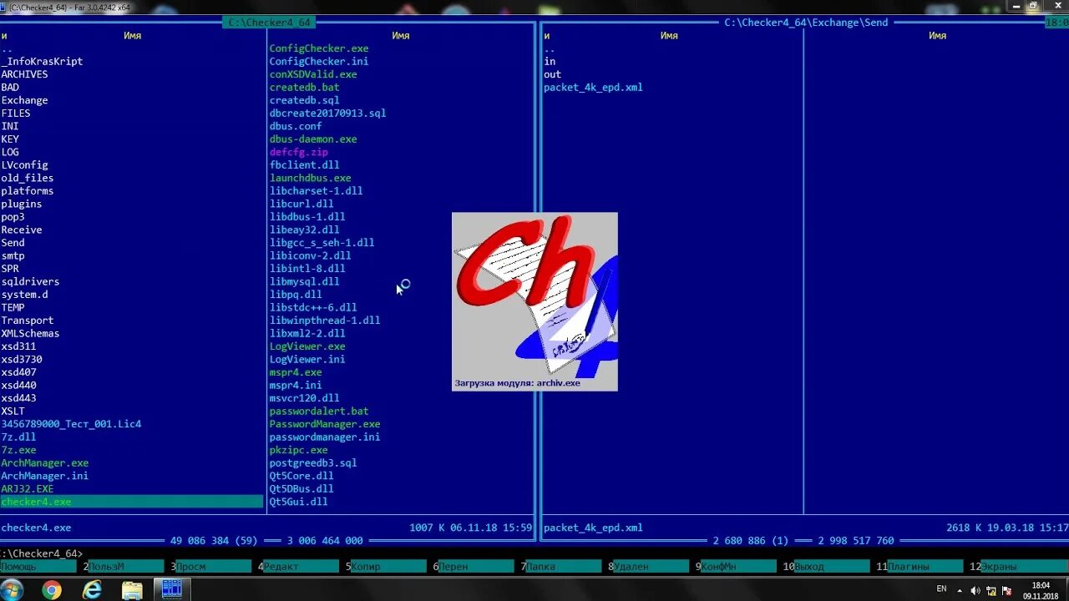Select the defcfg.zip archive

click(298, 152)
